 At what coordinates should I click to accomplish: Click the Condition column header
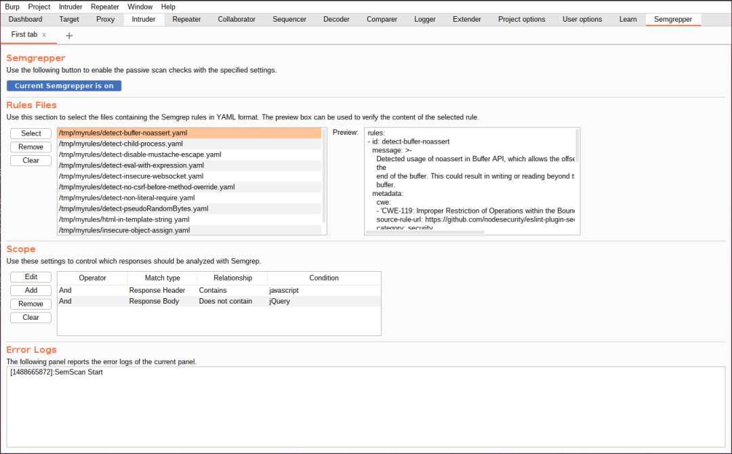(324, 278)
